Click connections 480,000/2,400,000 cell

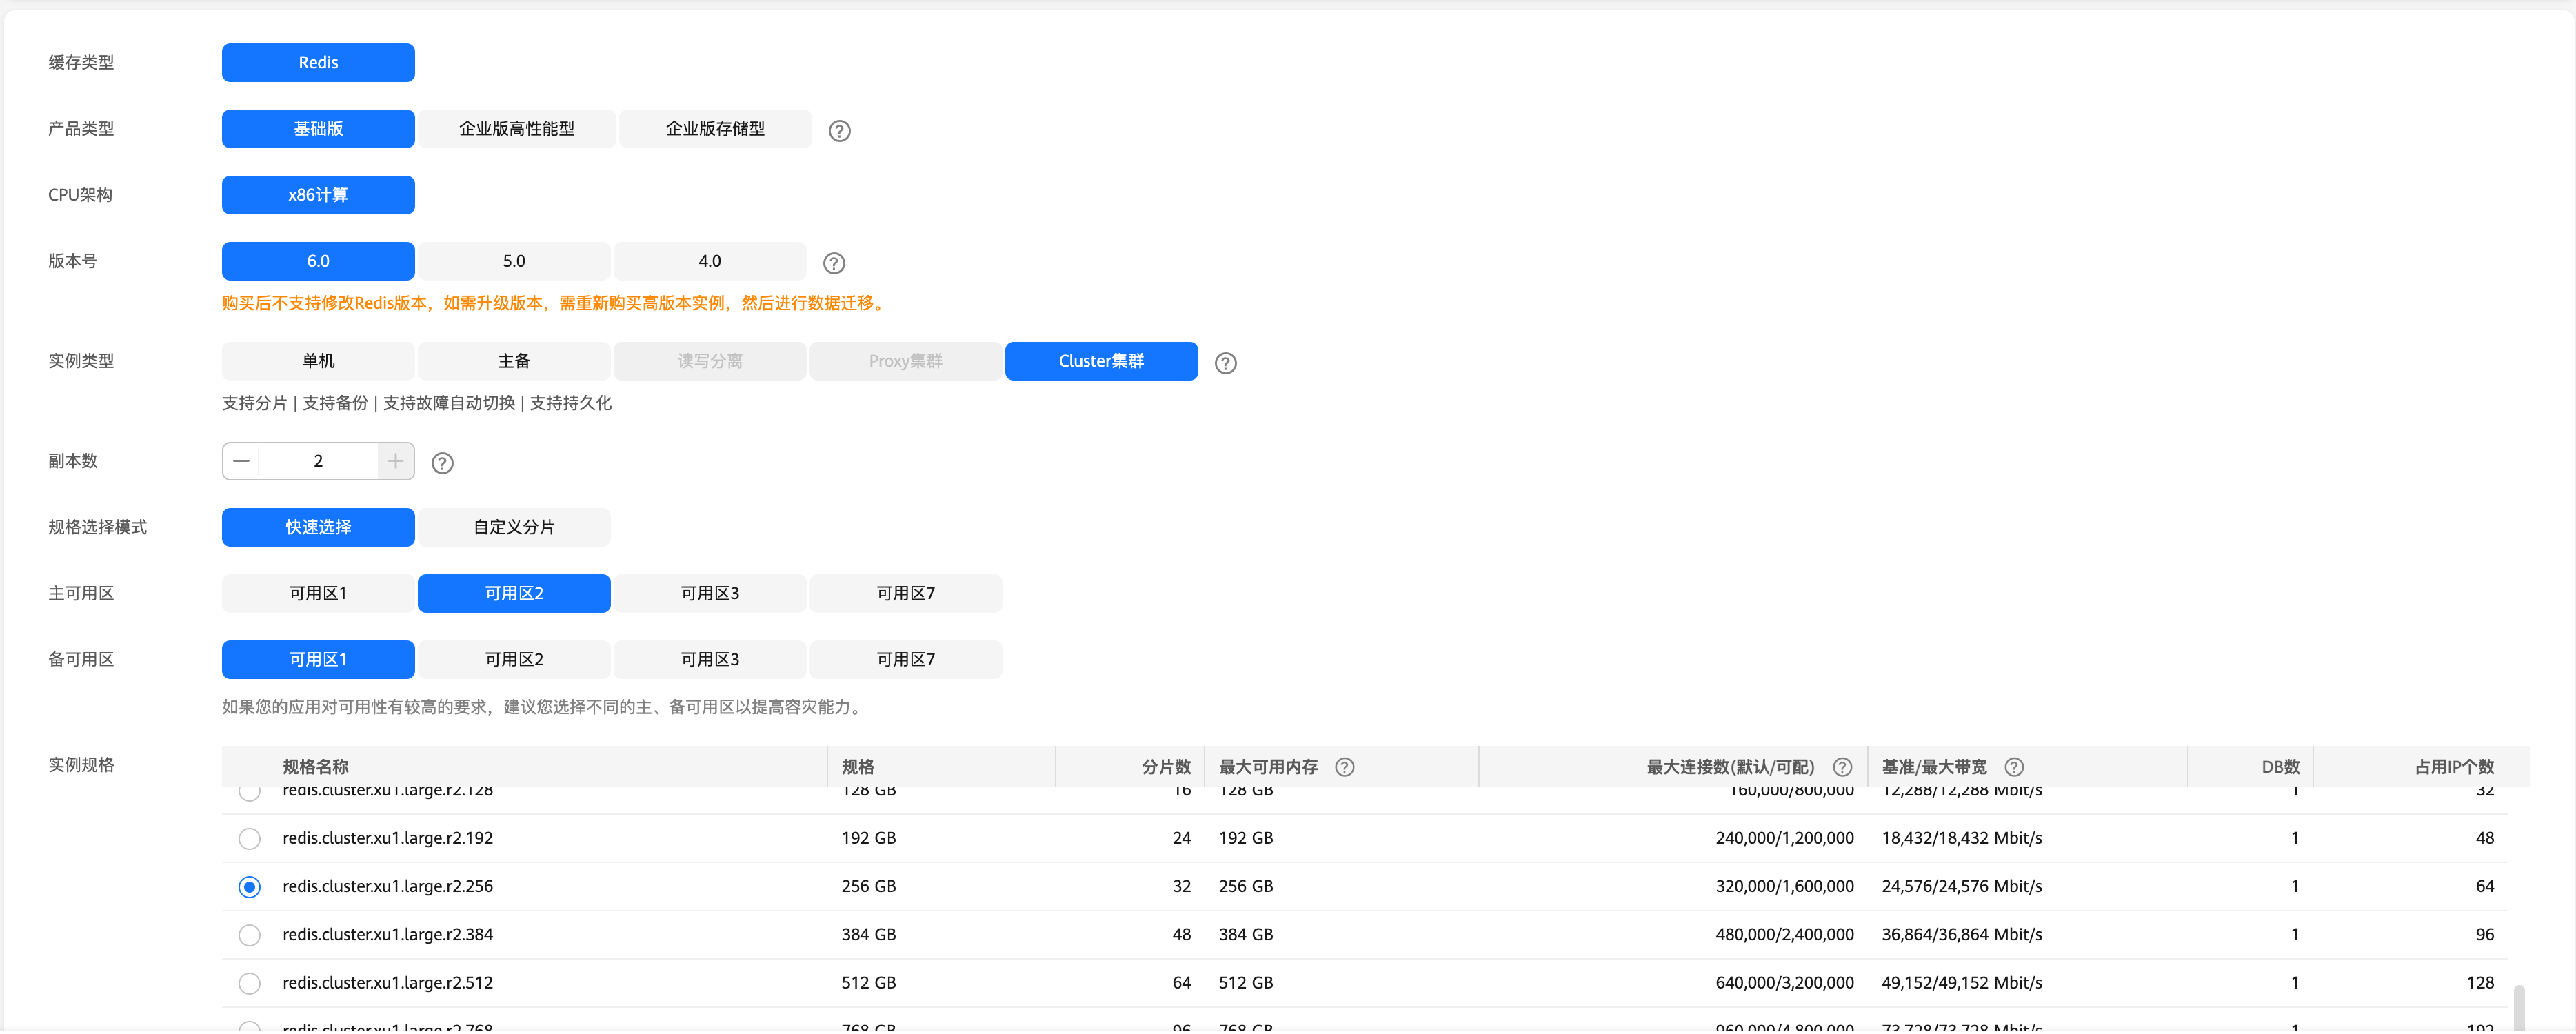pos(1785,934)
